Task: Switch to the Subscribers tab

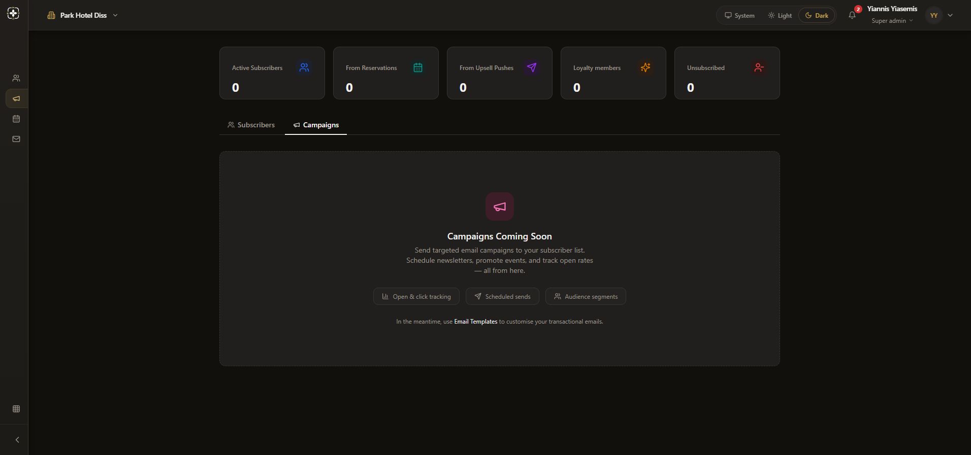Action: (x=251, y=125)
